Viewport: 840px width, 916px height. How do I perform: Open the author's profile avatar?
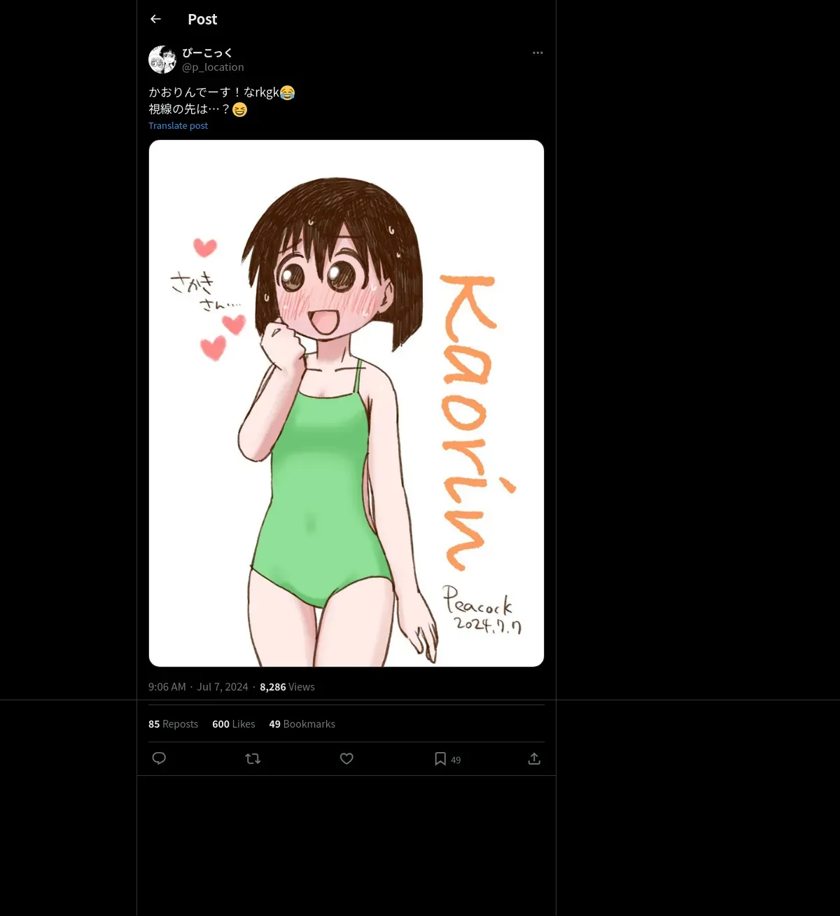(x=162, y=60)
